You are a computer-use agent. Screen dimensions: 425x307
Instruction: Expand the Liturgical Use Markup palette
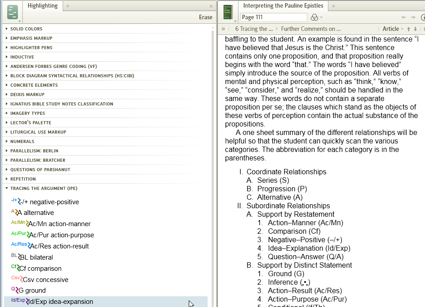pos(7,132)
